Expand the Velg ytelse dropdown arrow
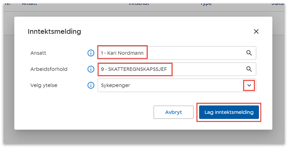 [x=249, y=85]
